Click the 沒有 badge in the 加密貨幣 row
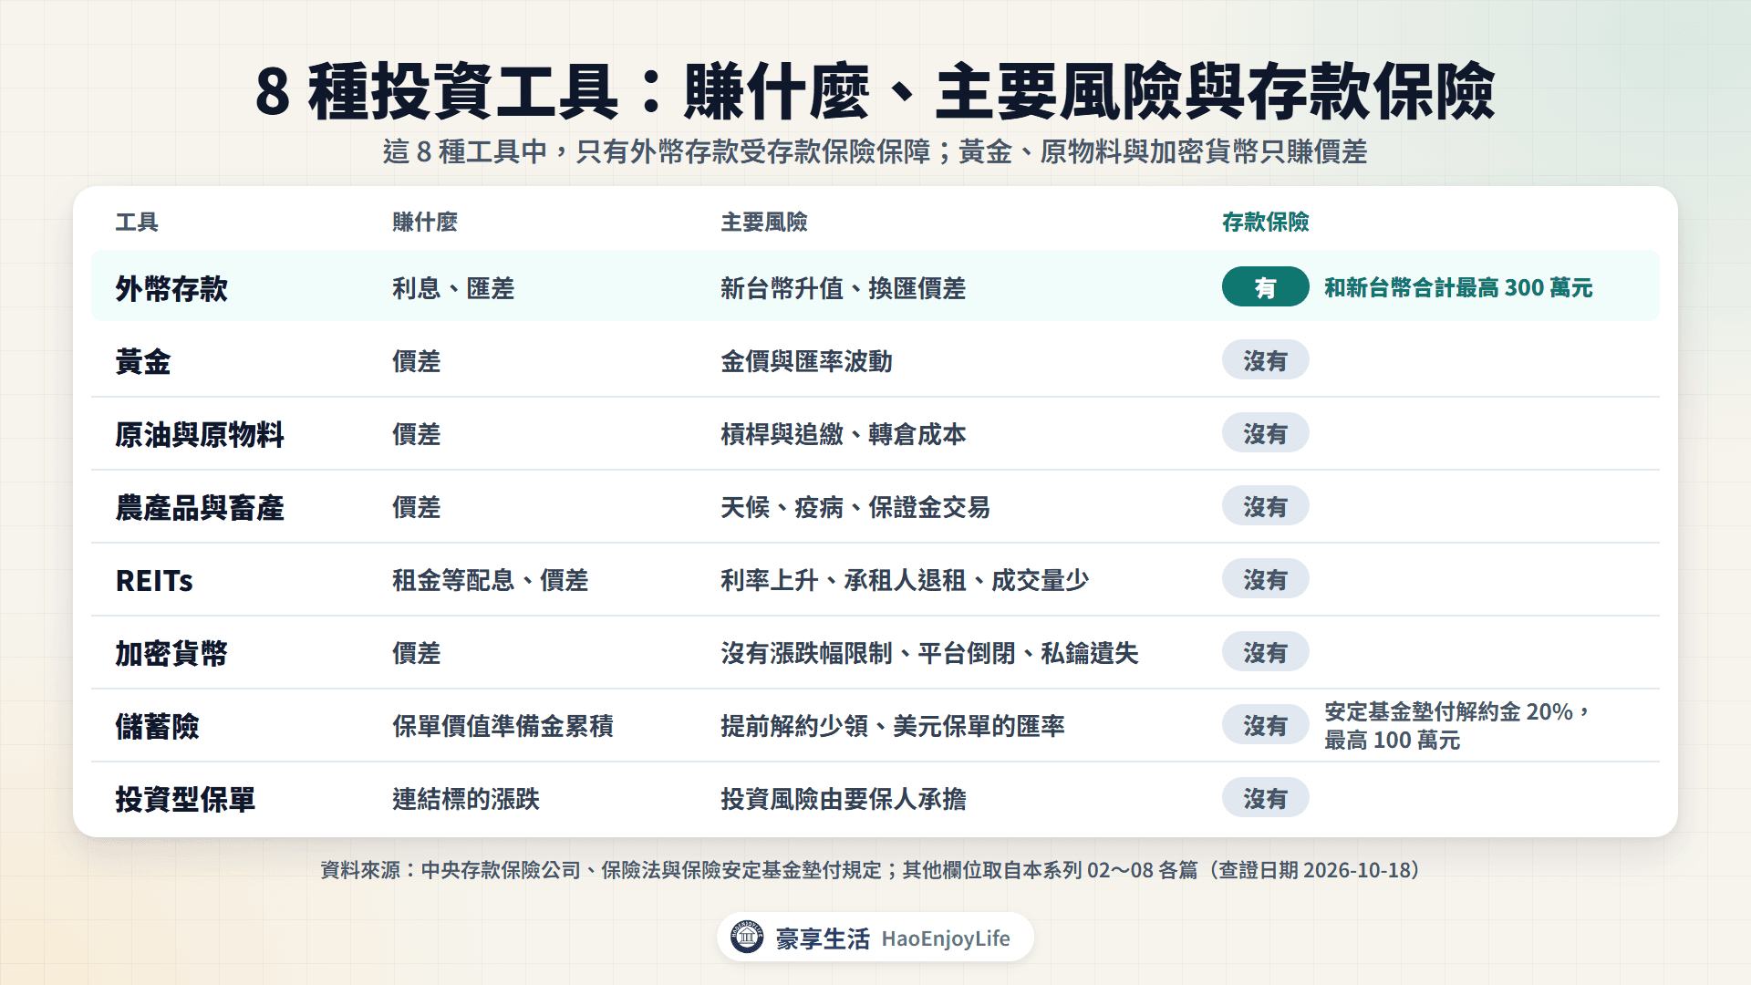1751x985 pixels. (x=1265, y=652)
